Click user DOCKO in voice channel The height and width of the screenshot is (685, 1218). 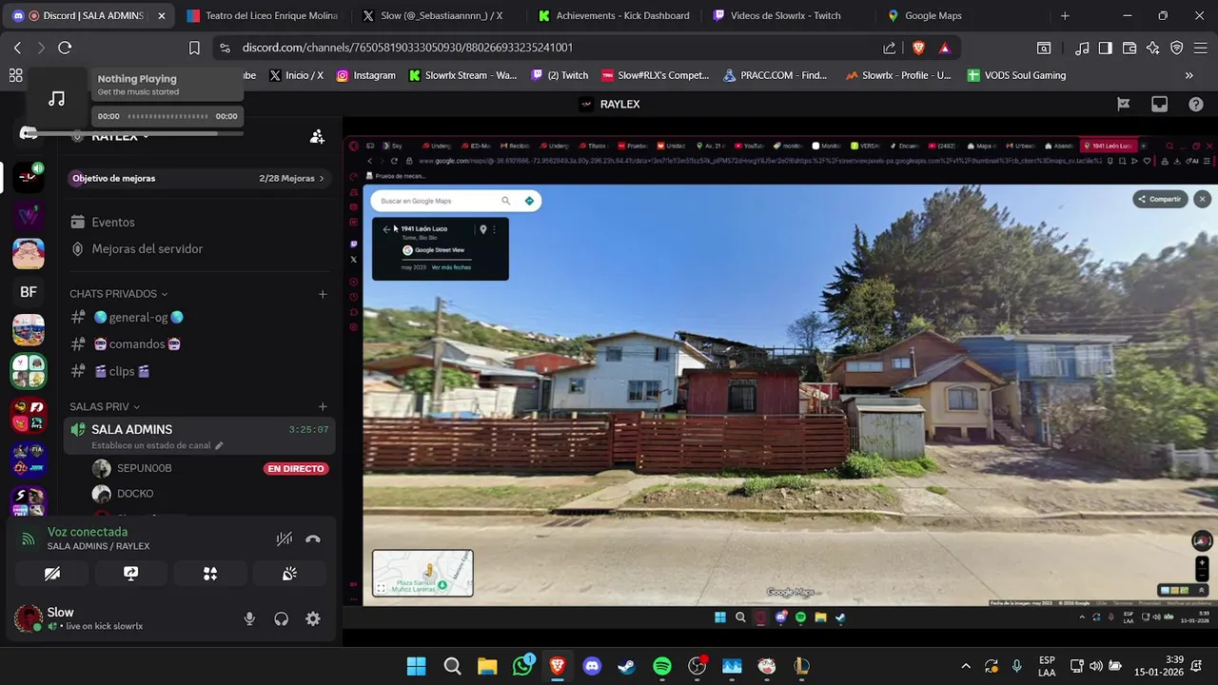pos(135,494)
